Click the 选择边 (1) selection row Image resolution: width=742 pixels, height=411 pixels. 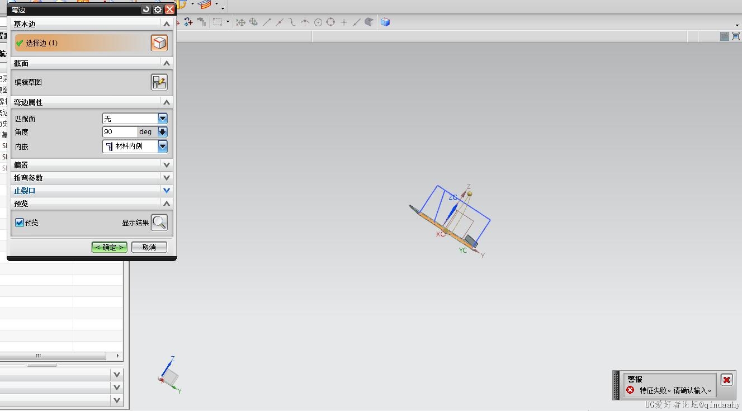point(82,43)
